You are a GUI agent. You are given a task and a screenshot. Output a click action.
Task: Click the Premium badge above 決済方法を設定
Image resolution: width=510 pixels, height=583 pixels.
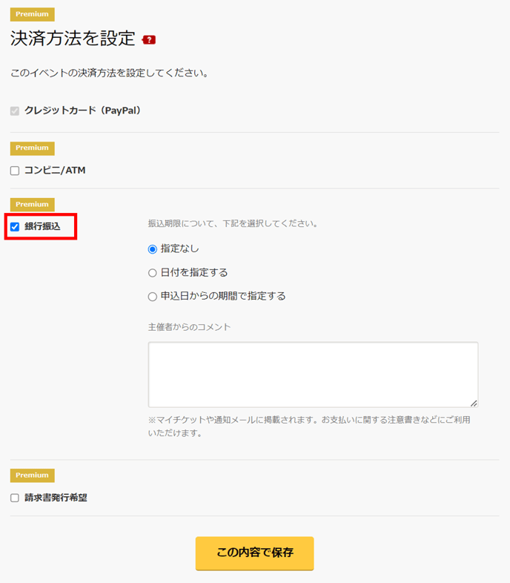(33, 14)
